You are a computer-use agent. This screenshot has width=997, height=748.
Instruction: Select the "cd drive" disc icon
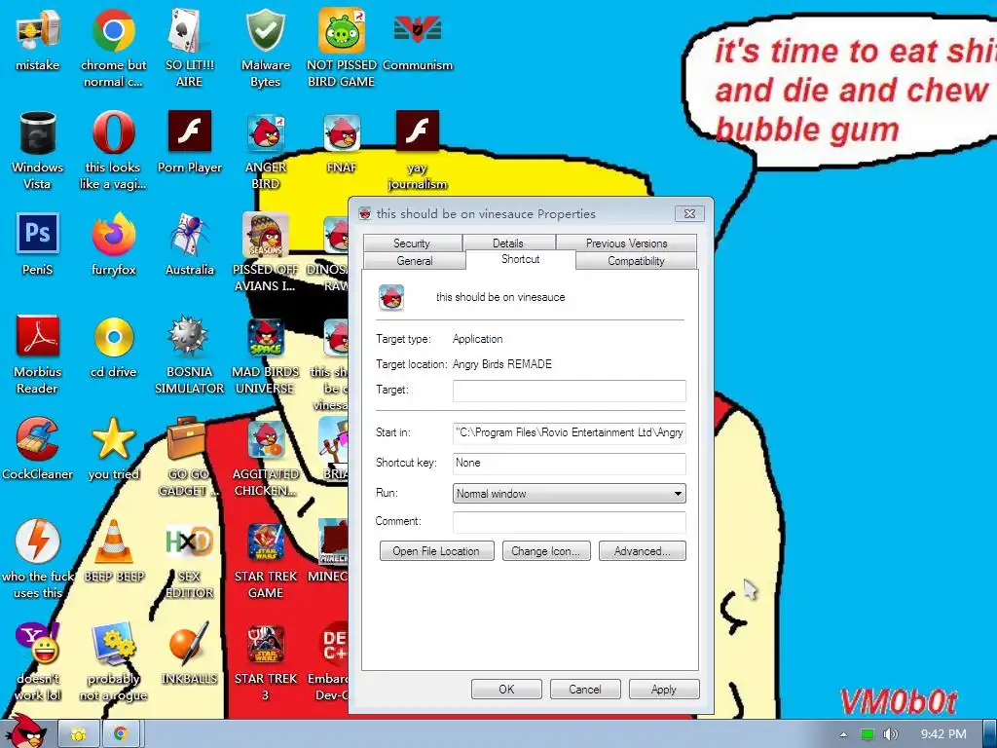[113, 348]
